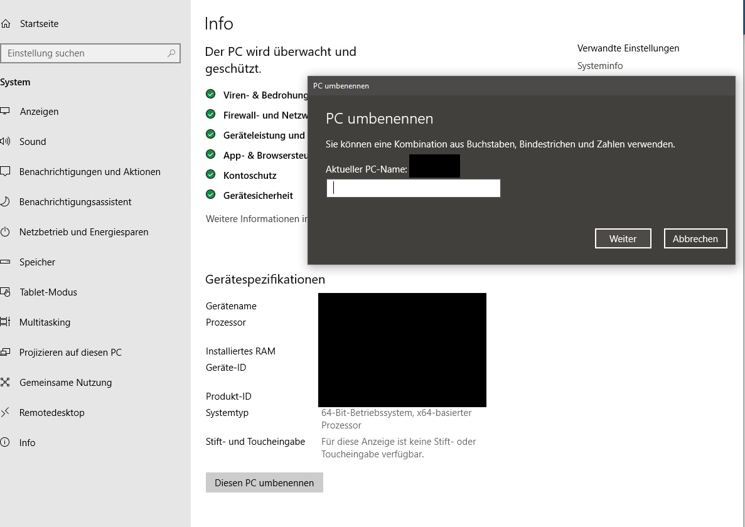Select Netzbetrieb und Energiesparen
Image resolution: width=745 pixels, height=527 pixels.
(x=83, y=232)
